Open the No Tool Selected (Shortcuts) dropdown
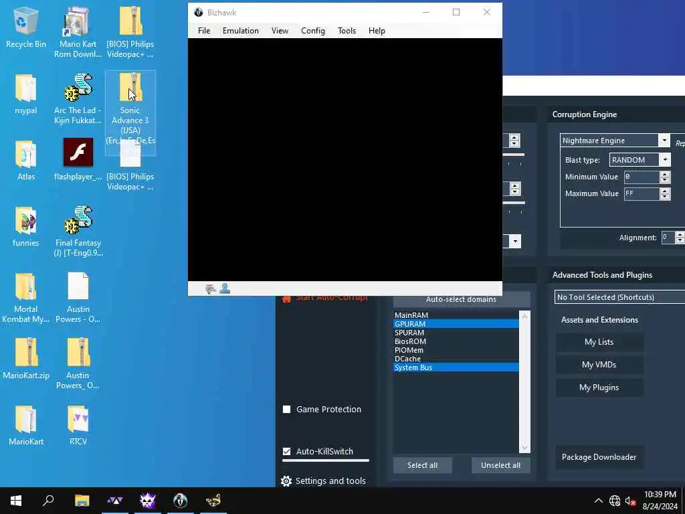Image resolution: width=685 pixels, height=514 pixels. (619, 297)
